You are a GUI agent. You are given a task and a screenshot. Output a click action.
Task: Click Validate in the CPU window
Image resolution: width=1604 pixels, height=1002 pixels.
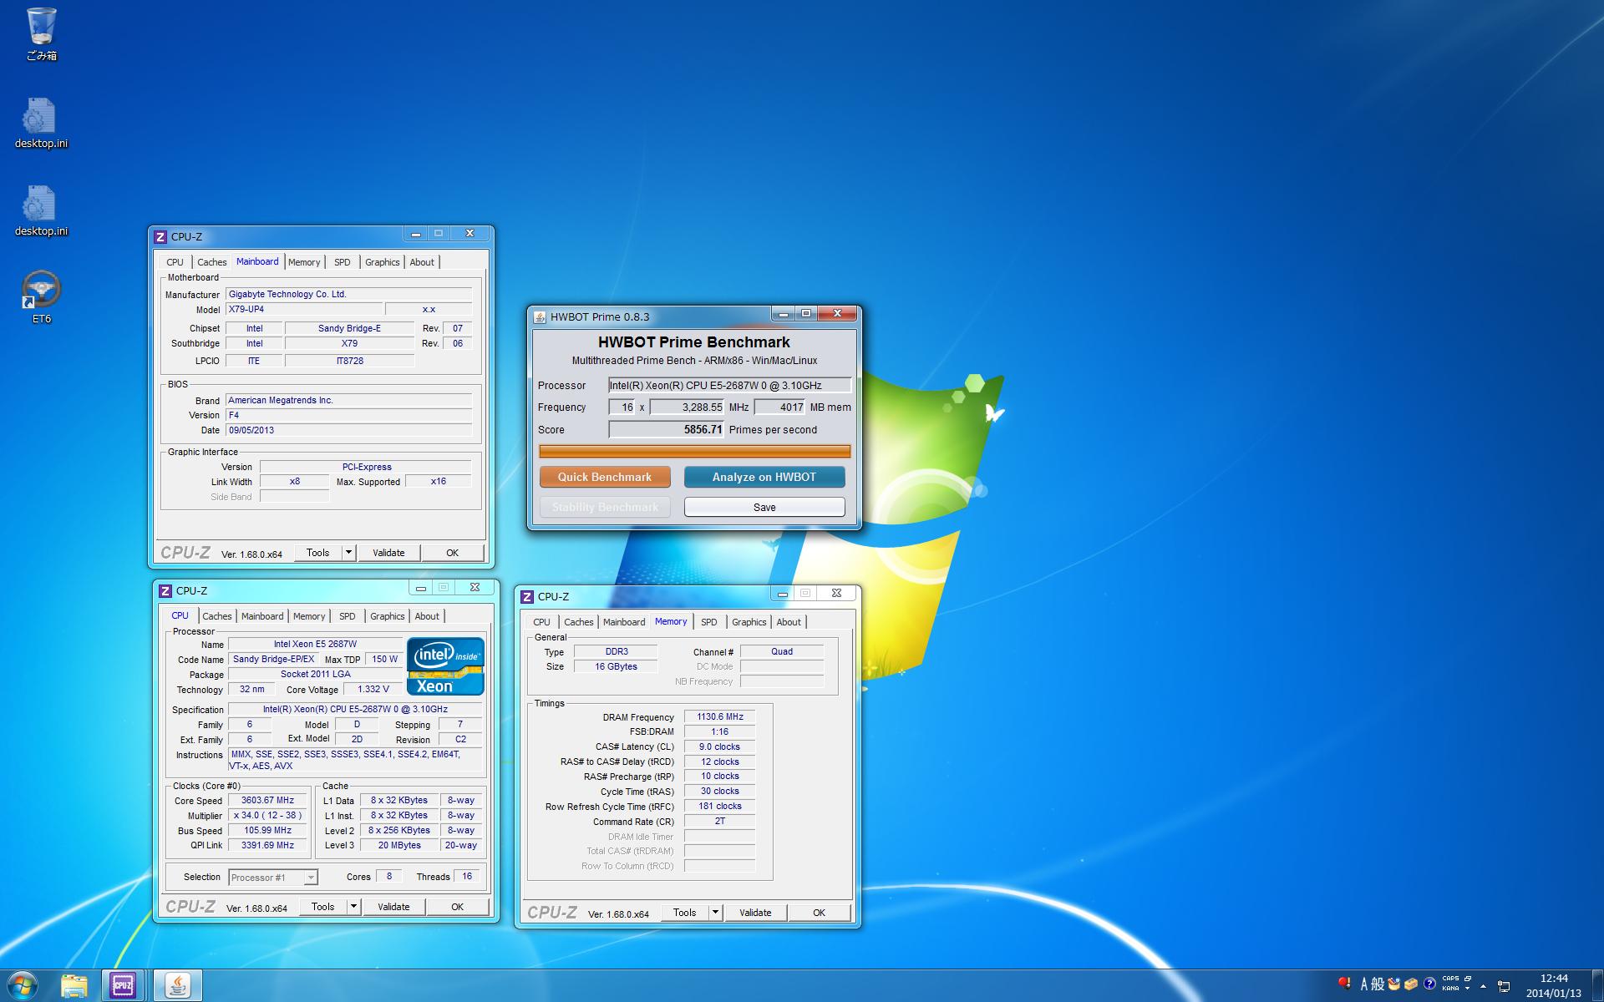click(393, 907)
